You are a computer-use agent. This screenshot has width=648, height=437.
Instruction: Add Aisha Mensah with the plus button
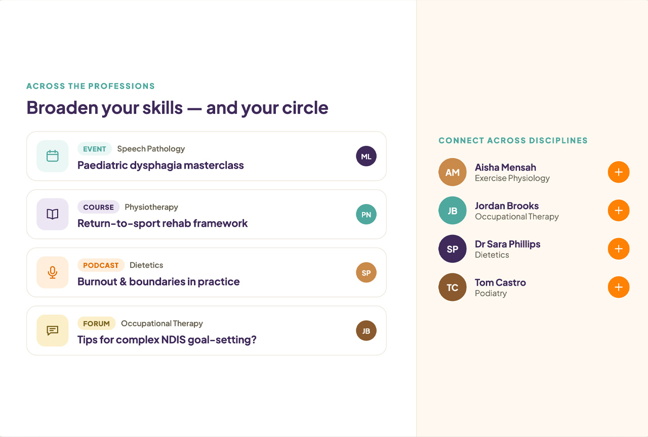point(619,172)
